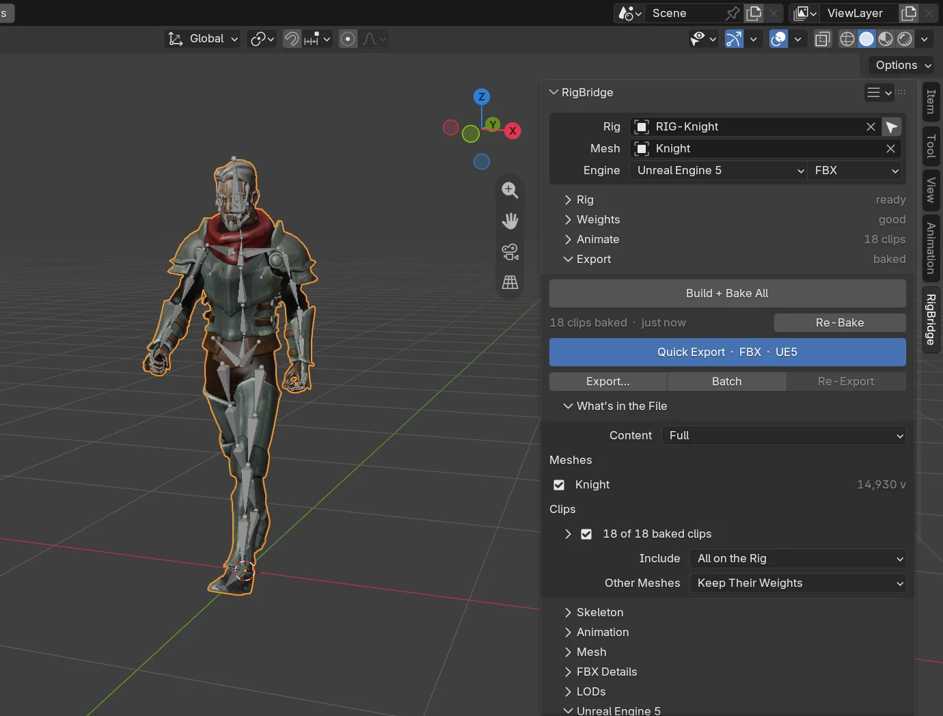
Task: Toggle camera view icon
Action: 510,251
